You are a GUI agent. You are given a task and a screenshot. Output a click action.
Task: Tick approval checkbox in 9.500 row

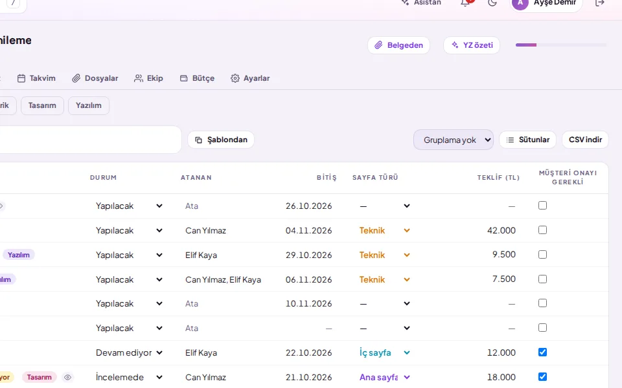542,255
